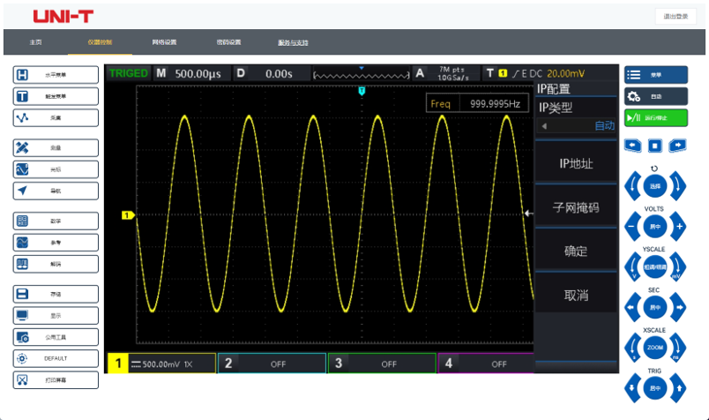Click the print screen button
The image size is (709, 420).
click(55, 379)
